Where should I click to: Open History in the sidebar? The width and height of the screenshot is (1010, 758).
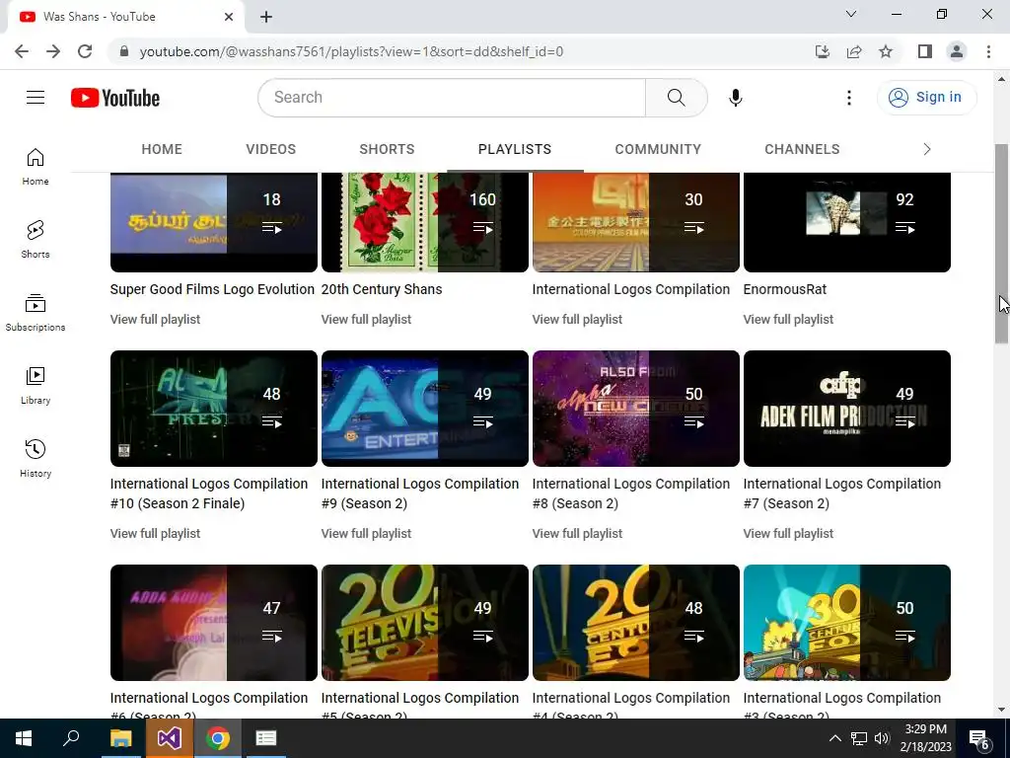pyautogui.click(x=36, y=458)
